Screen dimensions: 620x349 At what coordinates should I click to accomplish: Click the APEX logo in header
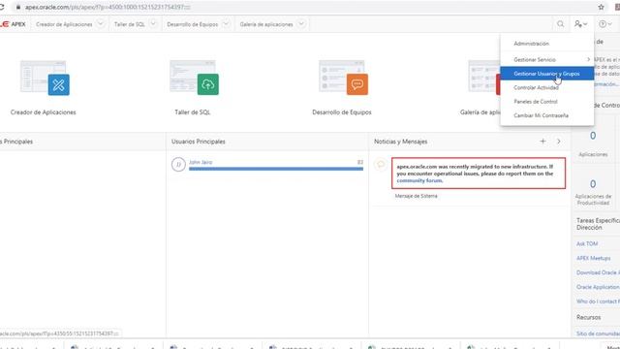tap(13, 24)
